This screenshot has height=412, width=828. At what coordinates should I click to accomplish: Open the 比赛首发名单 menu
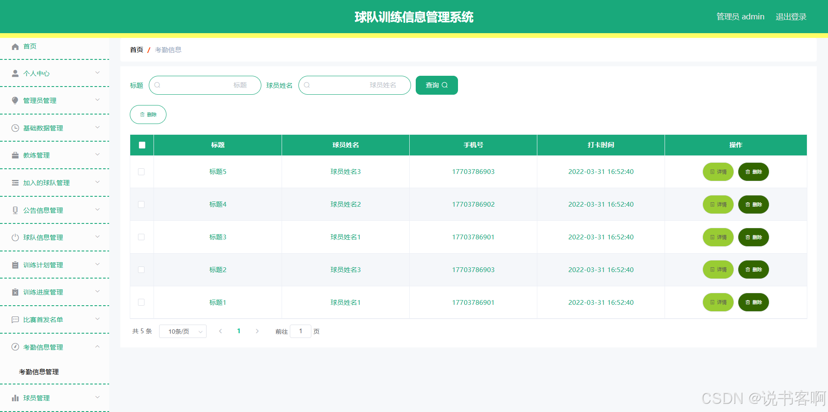pos(54,319)
